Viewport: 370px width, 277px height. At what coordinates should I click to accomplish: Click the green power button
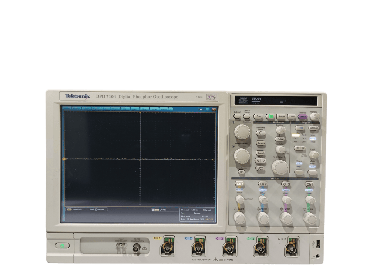[x=62, y=246]
